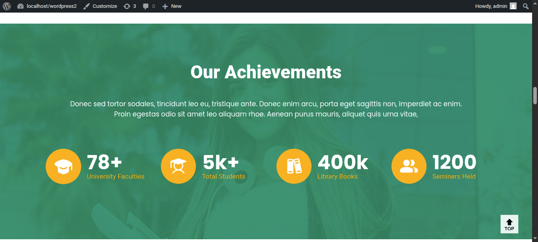Click the 78+ counter value
This screenshot has width=538, height=242.
point(105,162)
